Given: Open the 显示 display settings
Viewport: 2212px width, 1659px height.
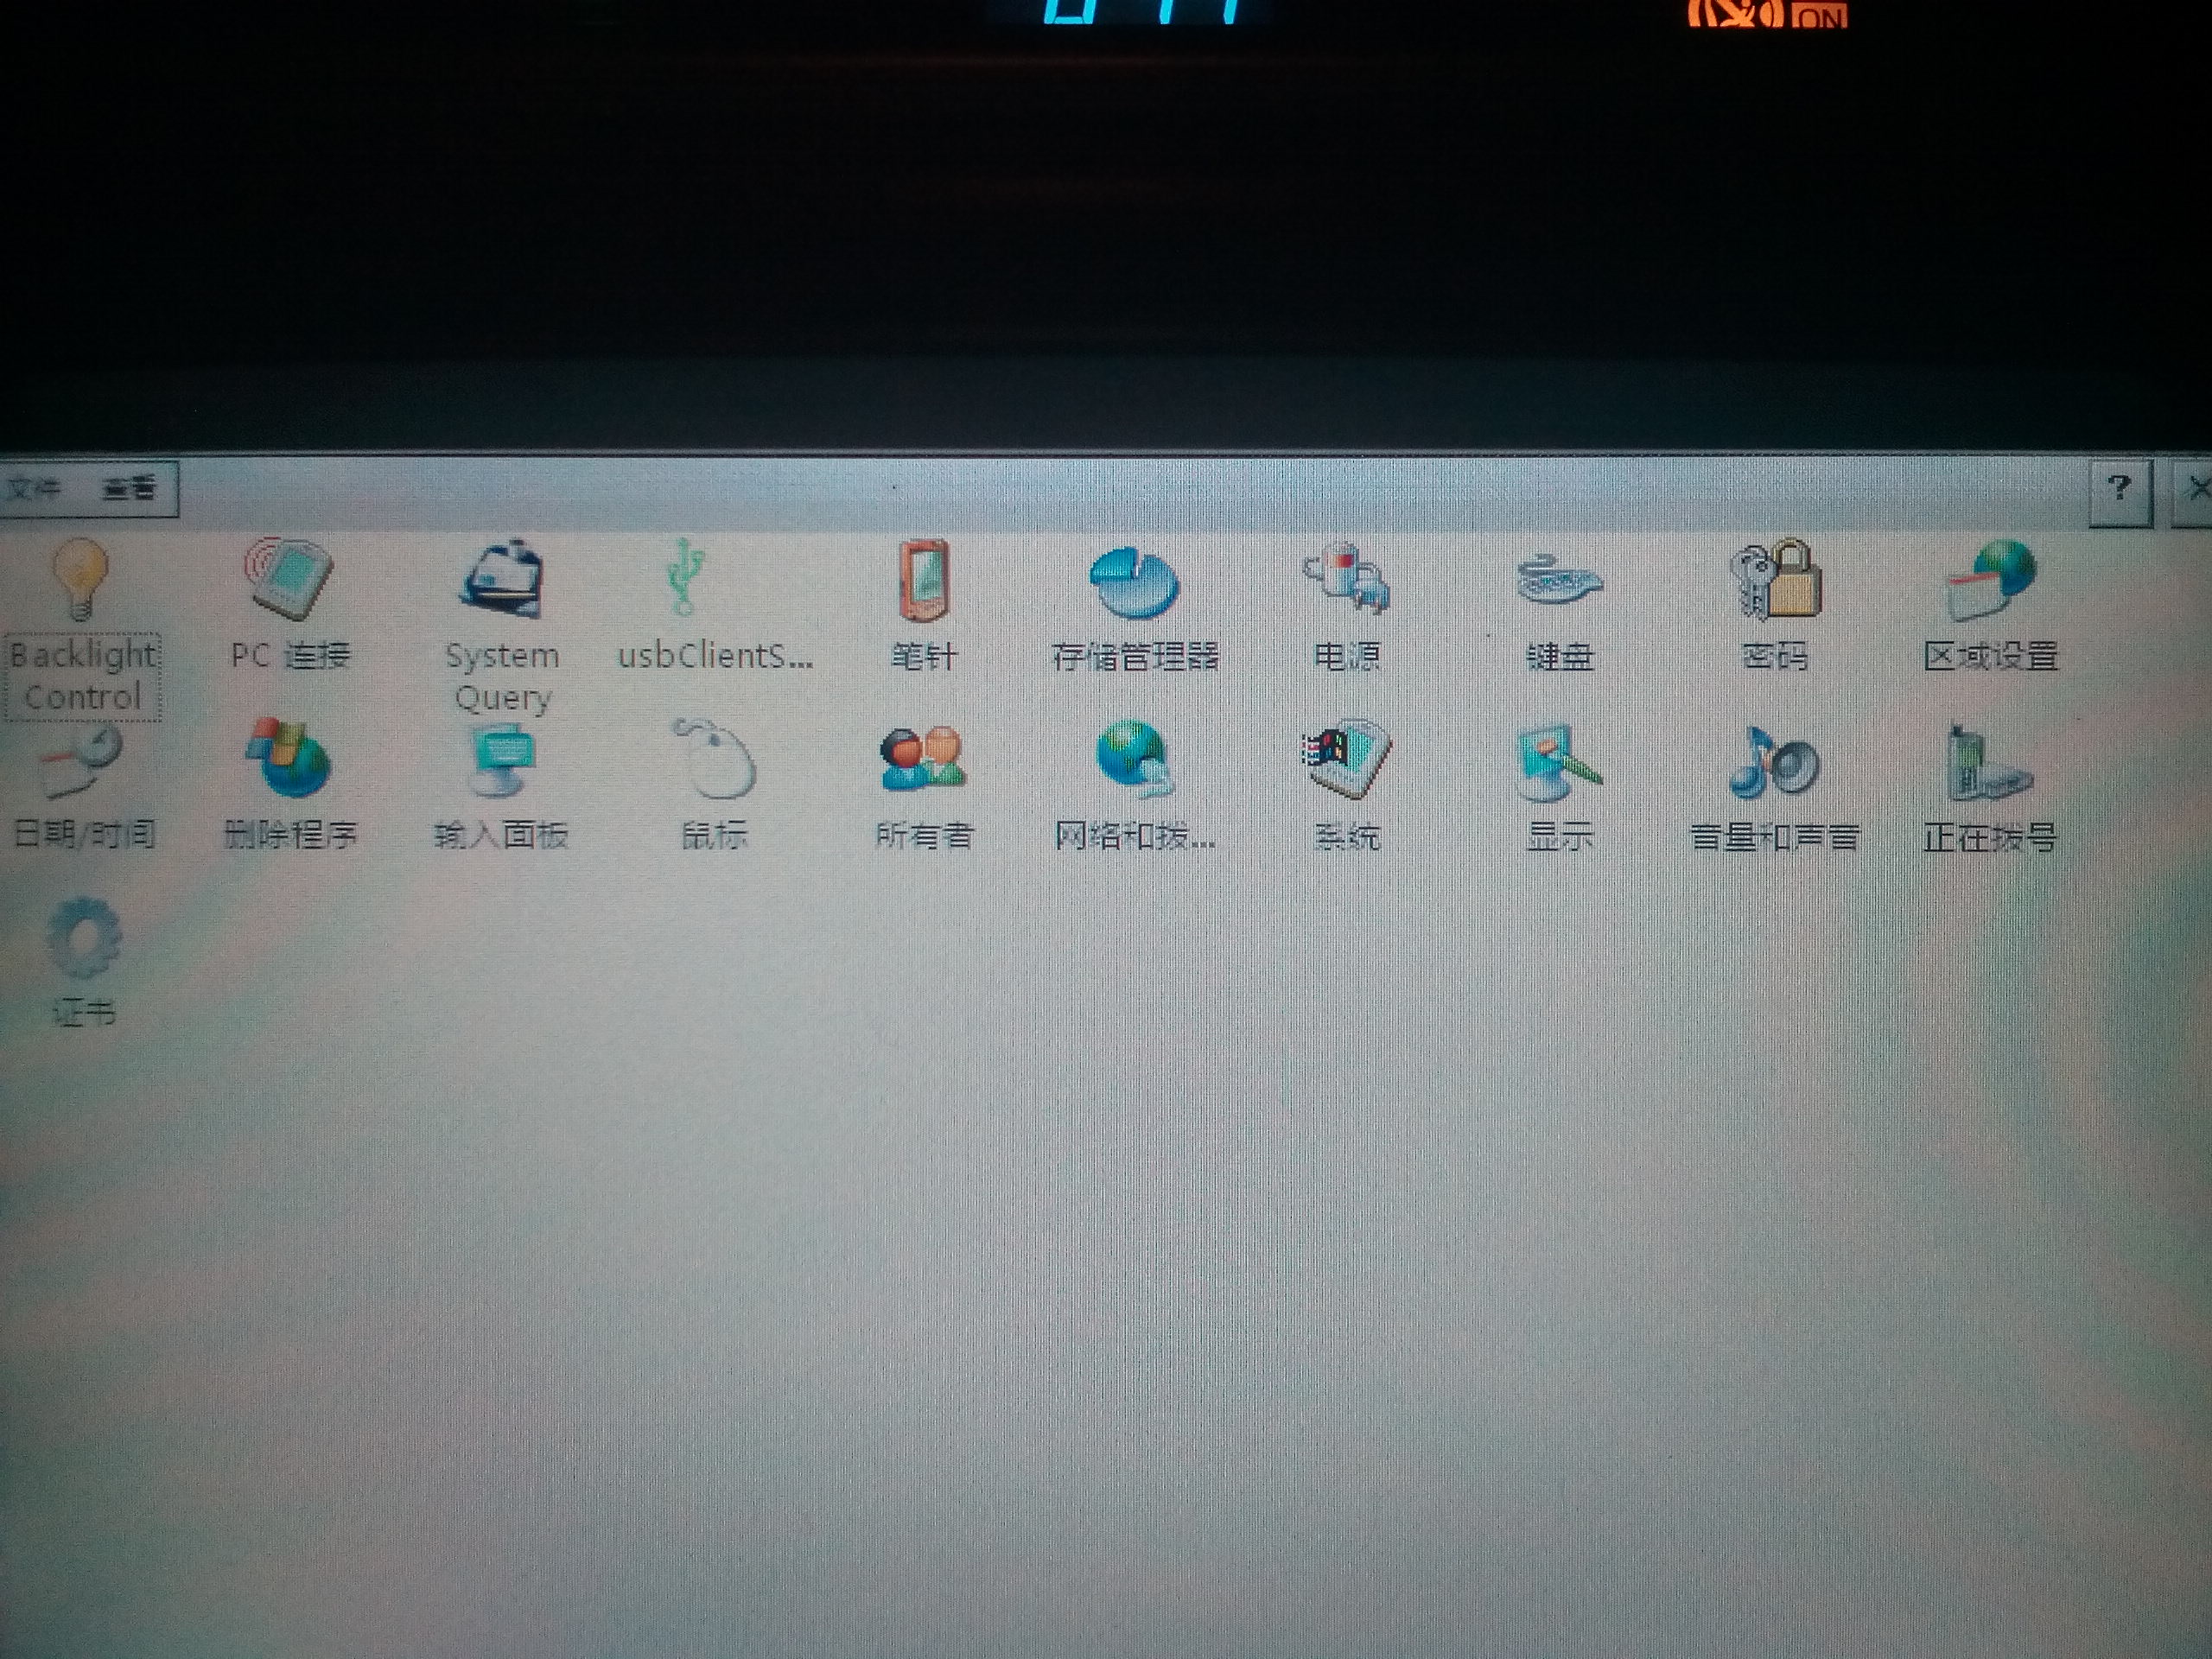Looking at the screenshot, I should click(1560, 788).
